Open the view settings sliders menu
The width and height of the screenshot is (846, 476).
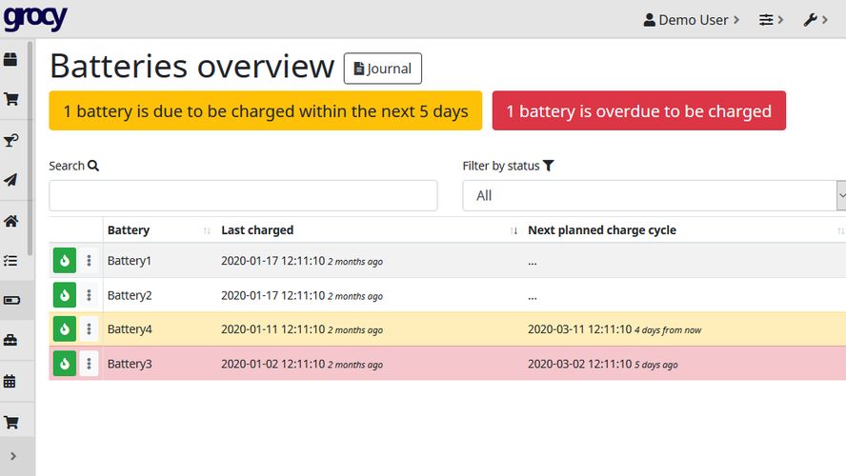[771, 20]
